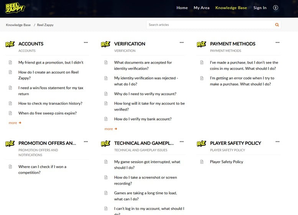Open the three-dot menu for VERIFICATION
This screenshot has height=215, width=298.
coord(181,43)
